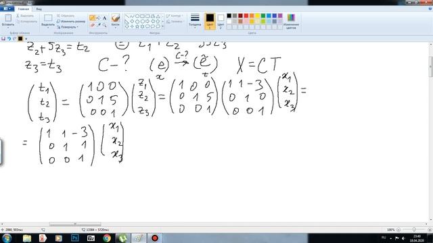Click vertical scrollbar thumb
The height and width of the screenshot is (243, 433).
[431, 66]
